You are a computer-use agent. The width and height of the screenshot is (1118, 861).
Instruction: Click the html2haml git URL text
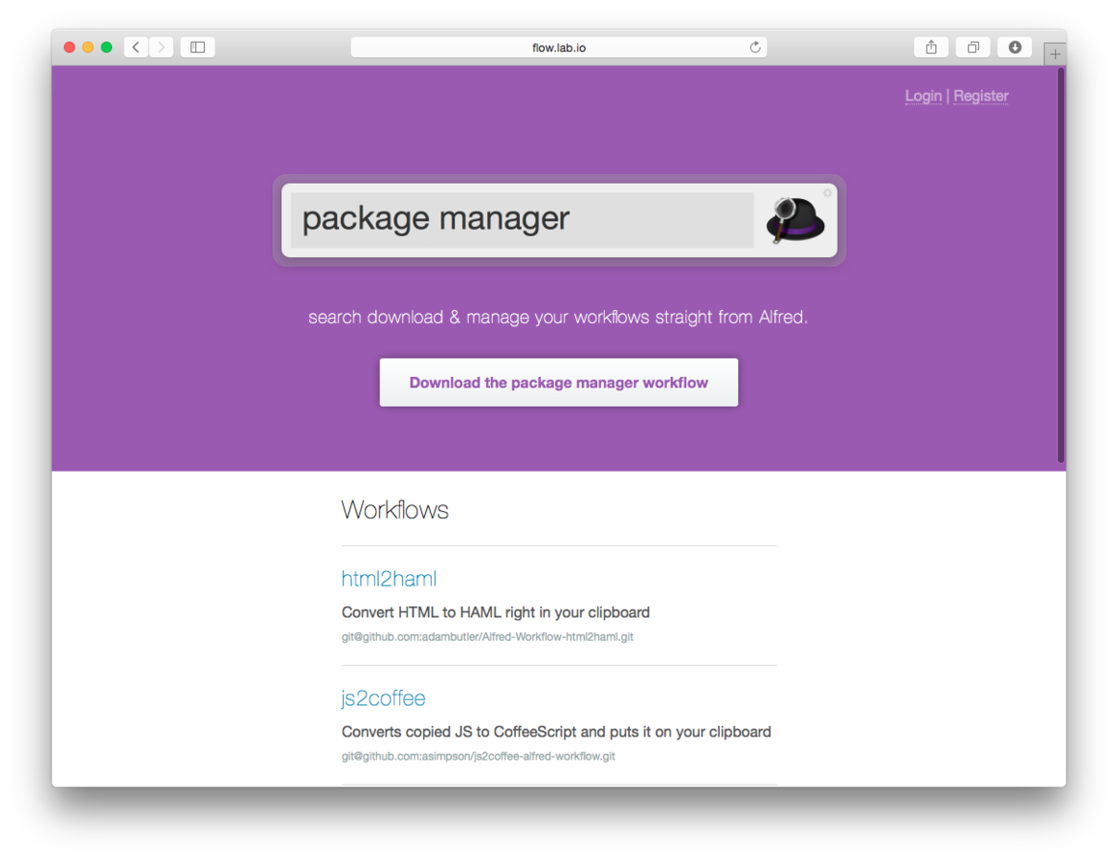coord(487,636)
